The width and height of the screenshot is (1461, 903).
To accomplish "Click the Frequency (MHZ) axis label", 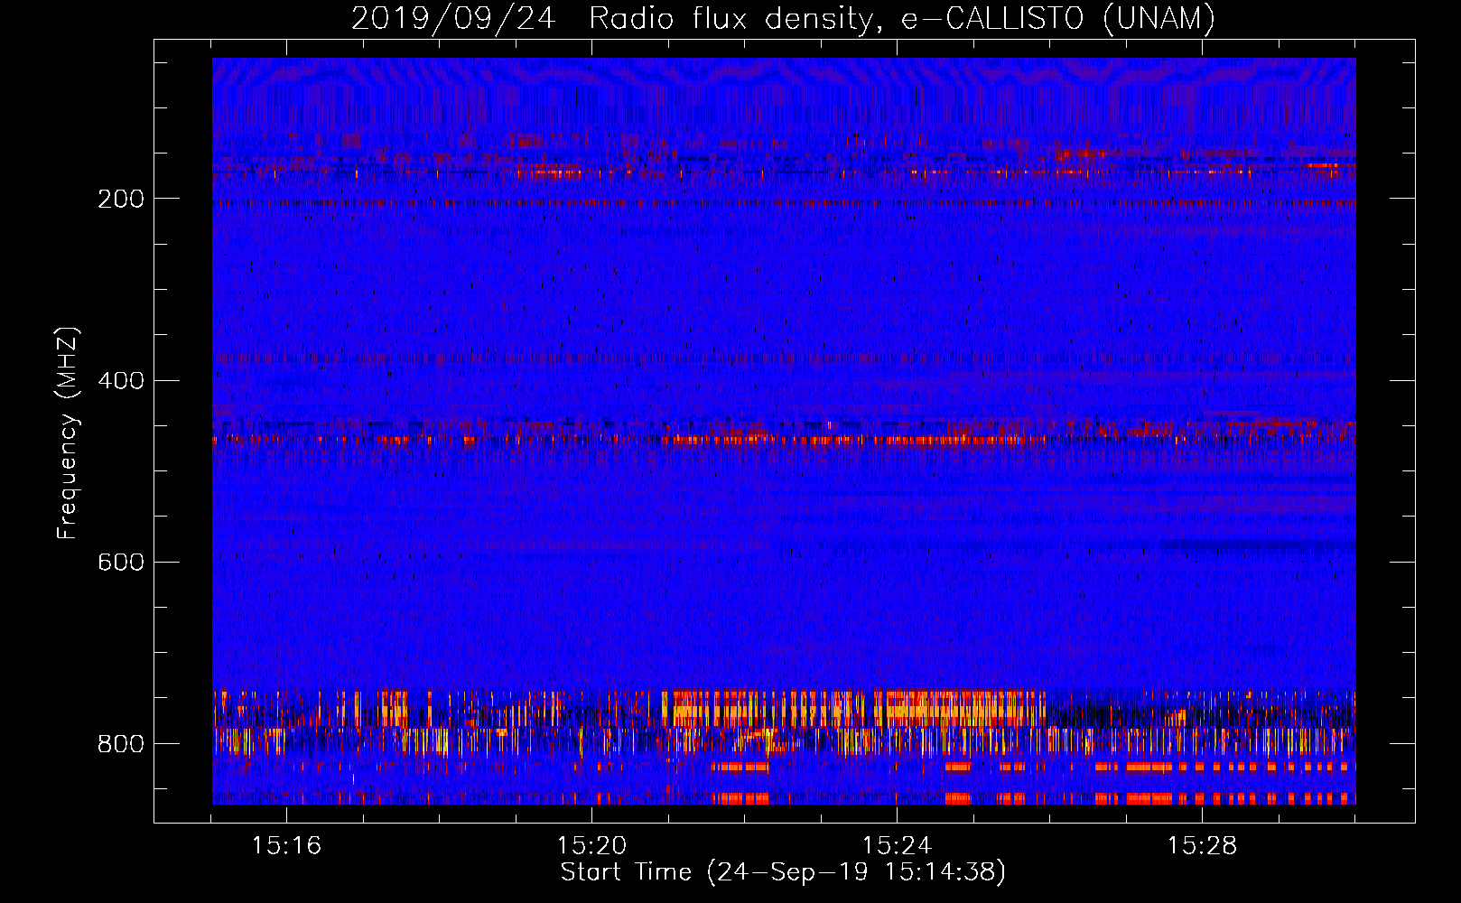I will point(68,433).
